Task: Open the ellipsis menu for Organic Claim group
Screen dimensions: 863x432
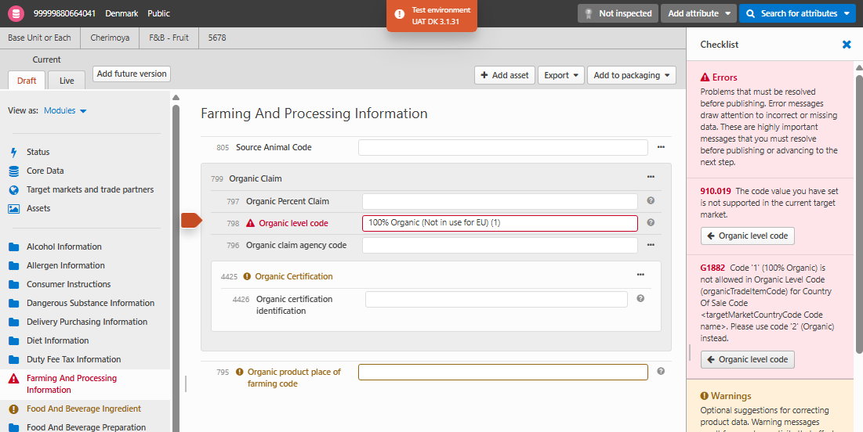Action: [651, 178]
